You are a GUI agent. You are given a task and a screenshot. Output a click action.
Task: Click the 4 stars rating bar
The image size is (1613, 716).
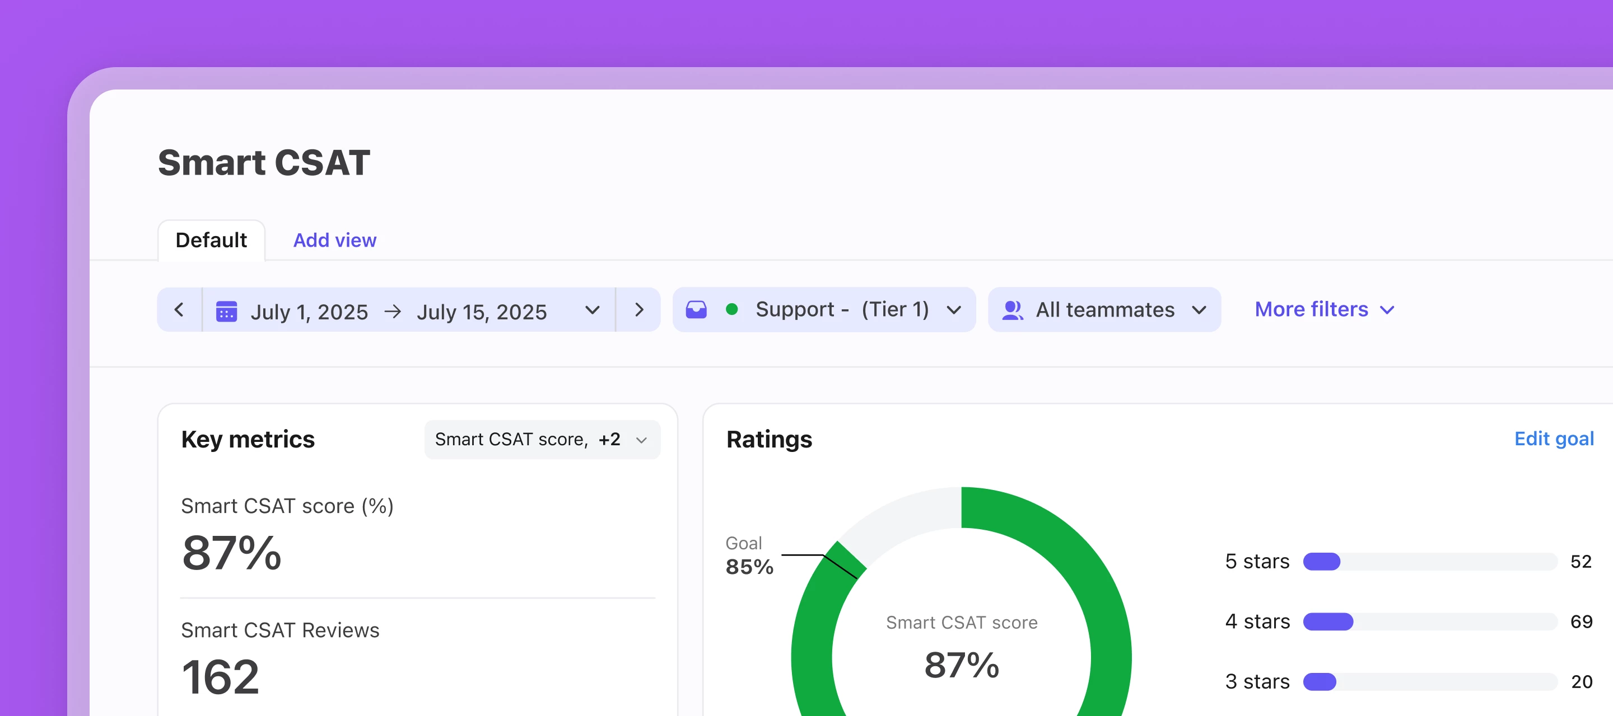pos(1429,621)
